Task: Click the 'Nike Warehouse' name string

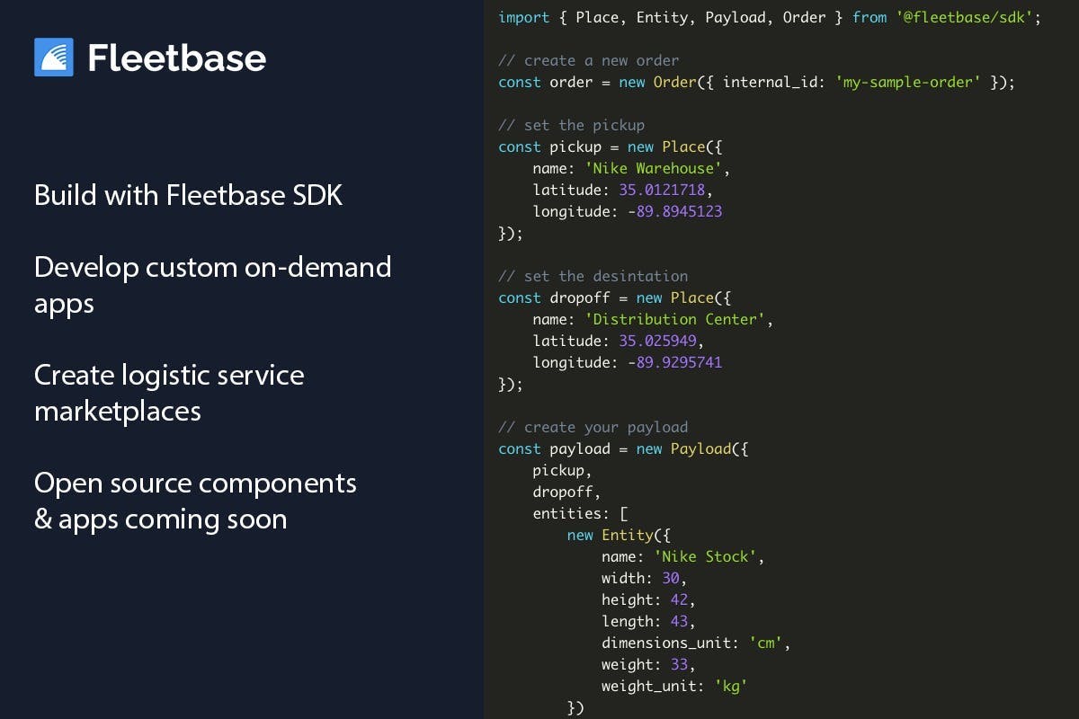Action: point(653,168)
